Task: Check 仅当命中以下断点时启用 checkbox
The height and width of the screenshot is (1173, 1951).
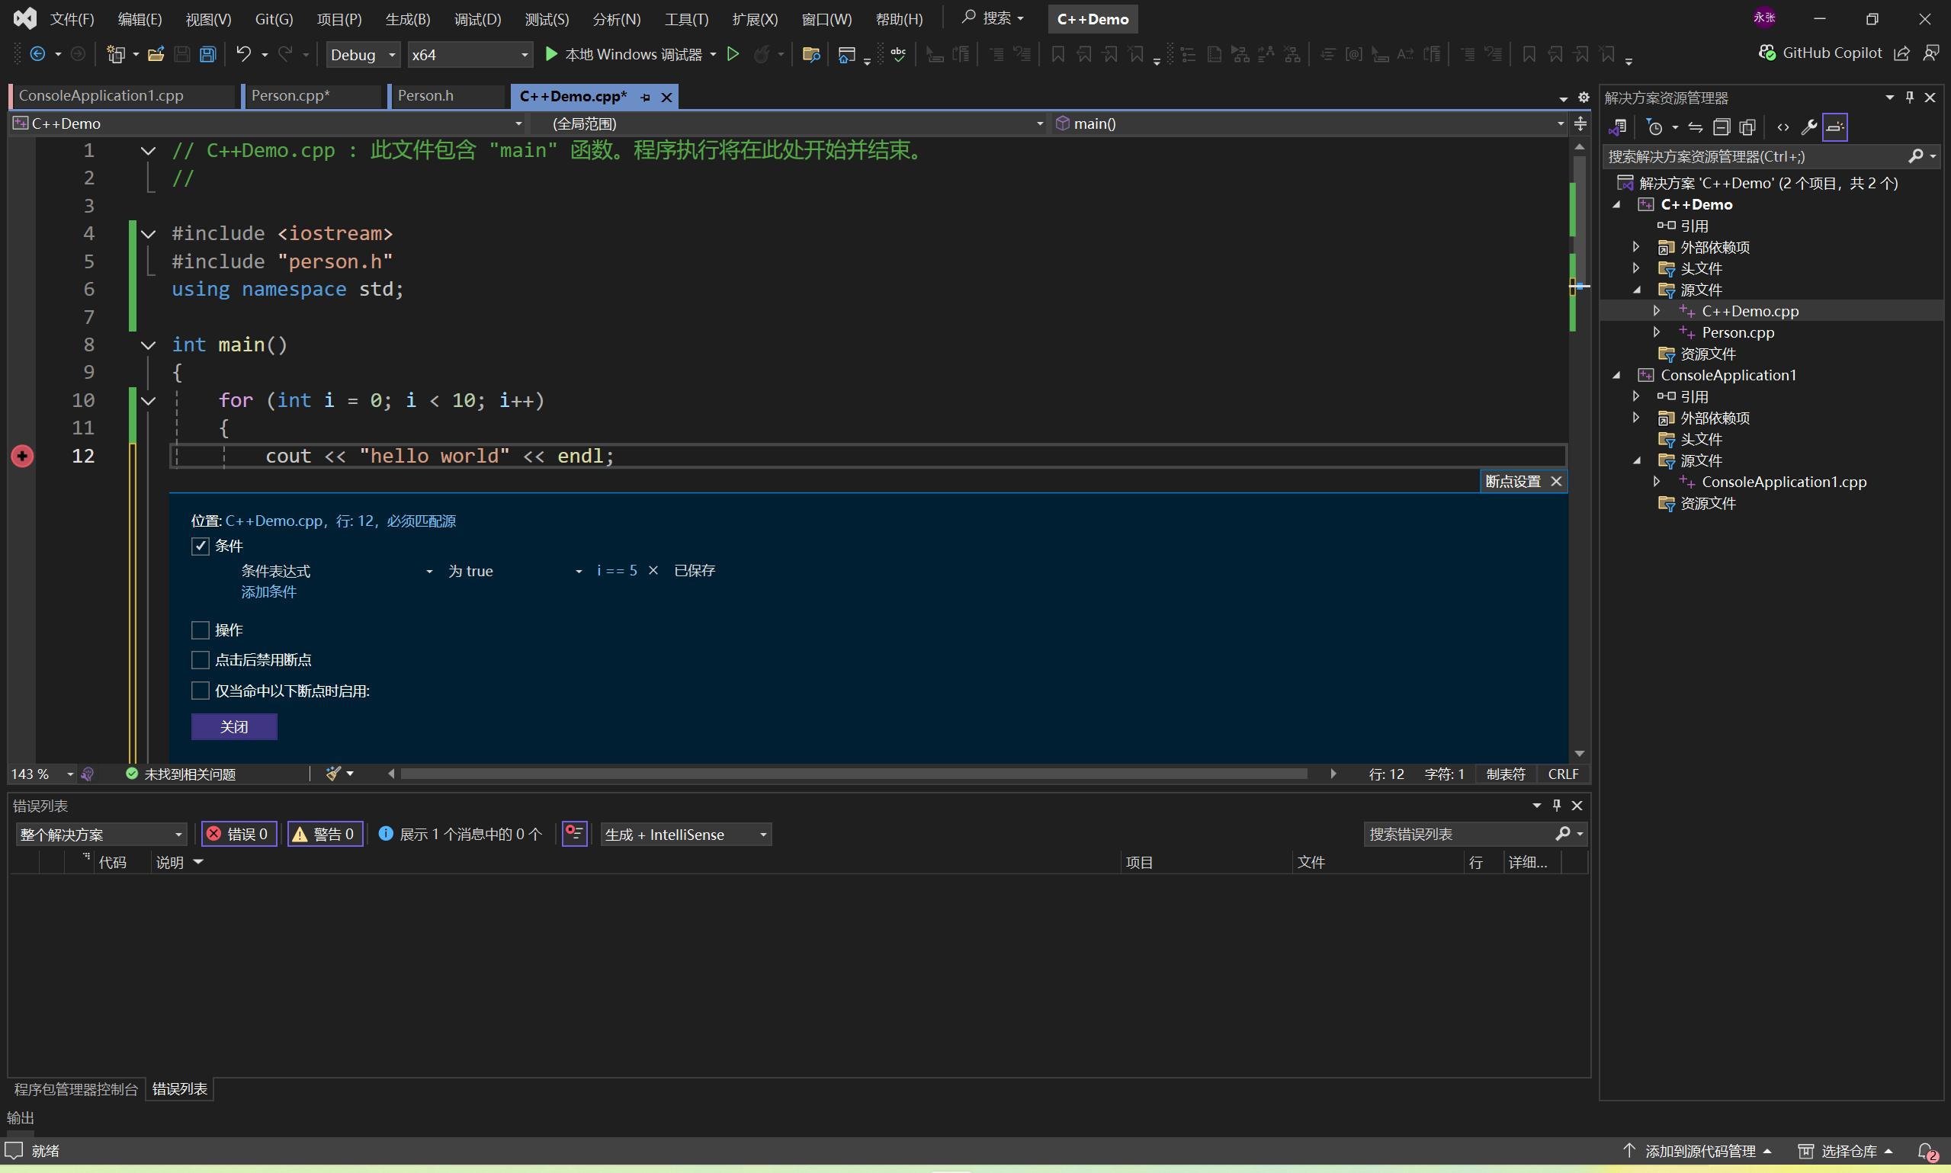Action: coord(200,691)
